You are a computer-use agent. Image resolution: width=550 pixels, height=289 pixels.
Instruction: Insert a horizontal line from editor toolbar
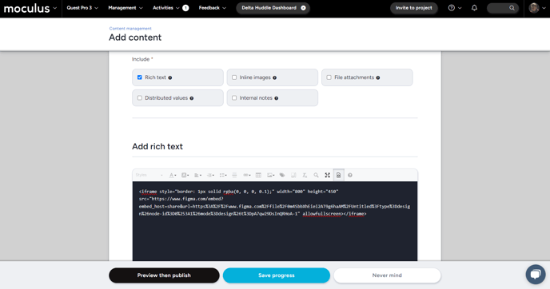[235, 175]
